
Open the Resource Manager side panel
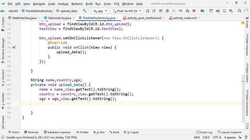pos(3,51)
